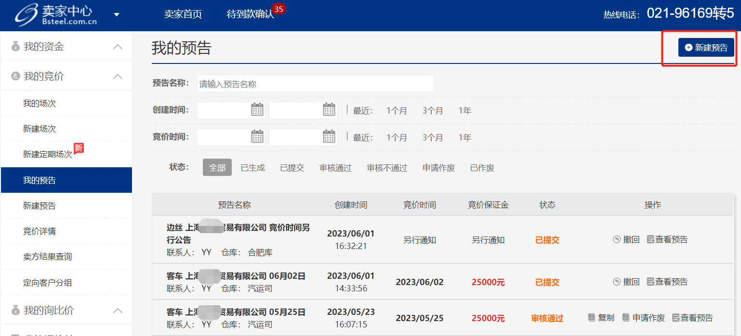This screenshot has width=741, height=336.
Task: Collapse the 我的资金 sidebar section
Action: pyautogui.click(x=118, y=47)
